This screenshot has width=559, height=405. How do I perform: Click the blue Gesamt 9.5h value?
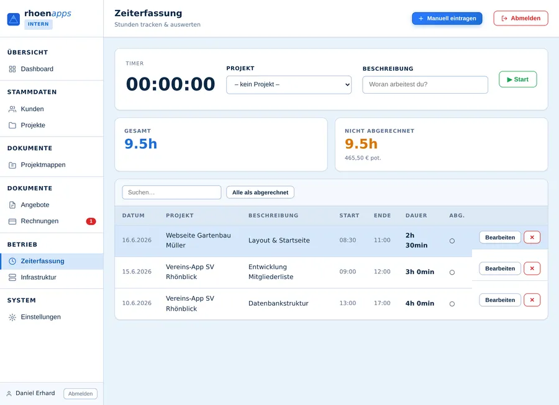(x=141, y=144)
